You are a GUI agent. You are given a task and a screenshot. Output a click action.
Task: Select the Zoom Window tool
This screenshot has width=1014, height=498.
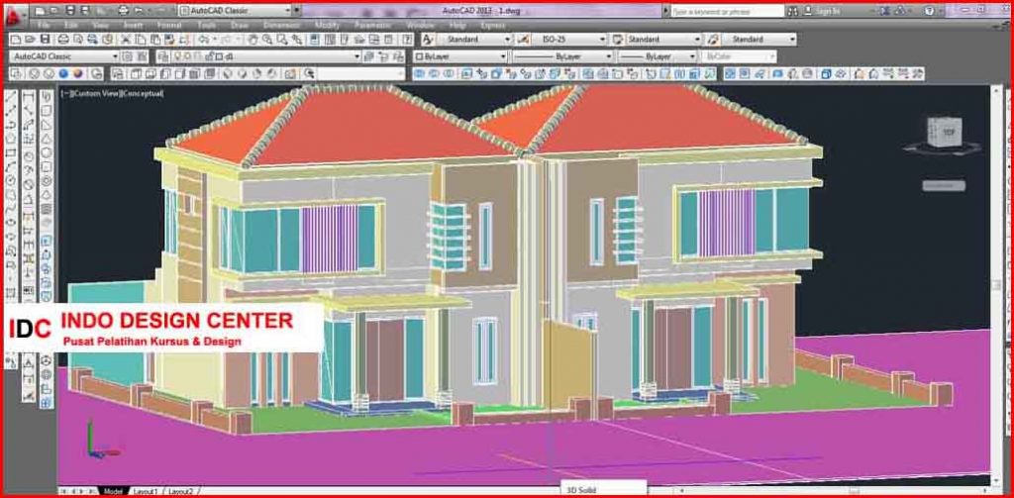click(282, 40)
